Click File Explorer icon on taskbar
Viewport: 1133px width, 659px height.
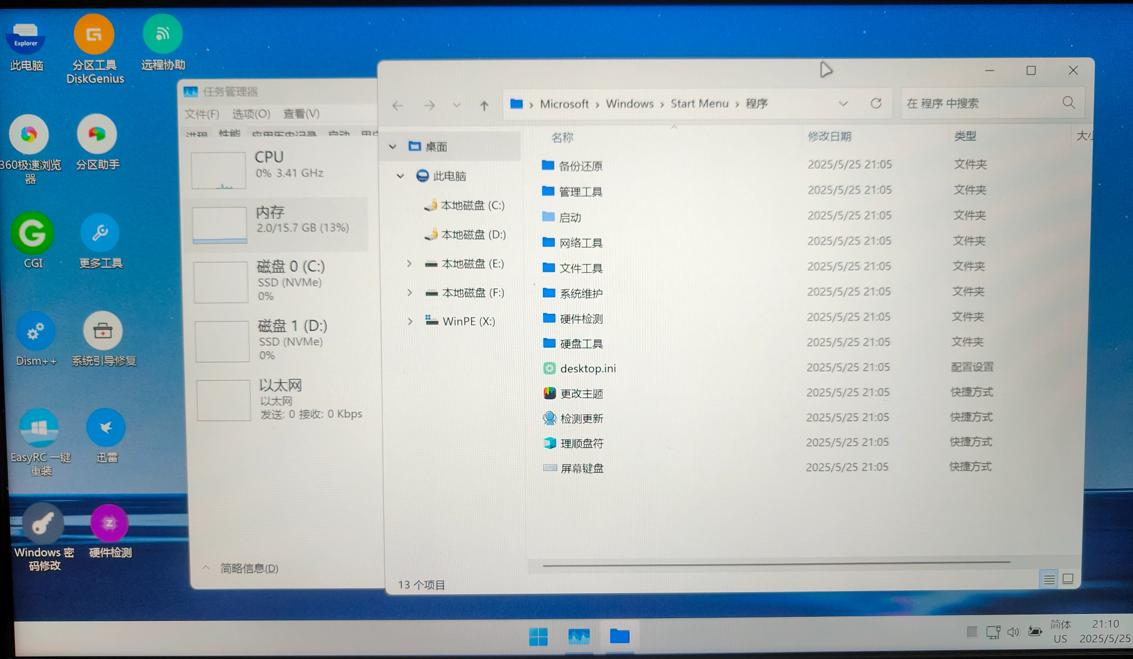click(x=620, y=636)
